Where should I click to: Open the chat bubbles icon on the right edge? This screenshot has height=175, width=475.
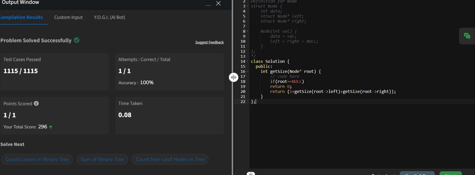(x=467, y=36)
